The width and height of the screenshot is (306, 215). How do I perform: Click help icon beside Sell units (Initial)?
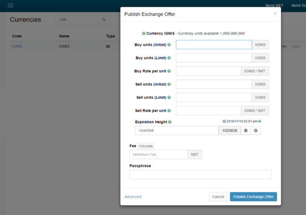point(169,84)
